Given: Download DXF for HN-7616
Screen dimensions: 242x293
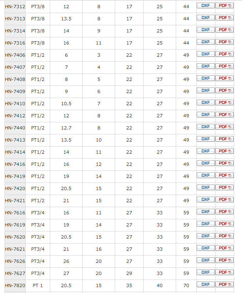Looking at the screenshot, I should tap(206, 212).
